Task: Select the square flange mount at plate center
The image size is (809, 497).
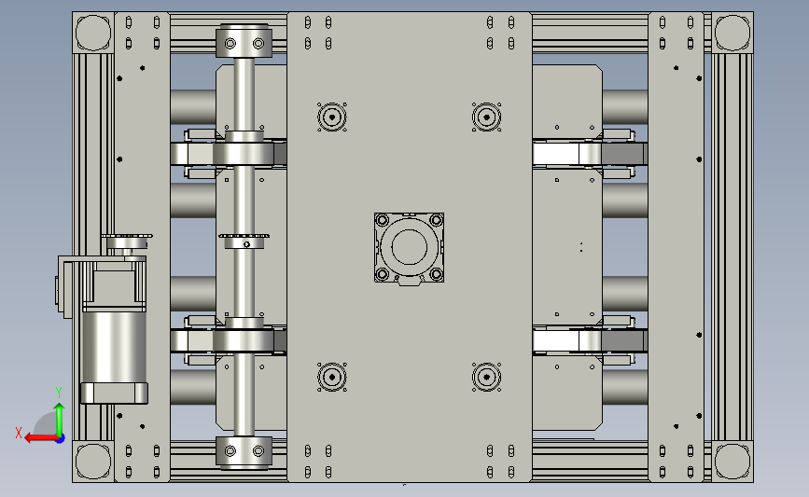Action: 409,247
